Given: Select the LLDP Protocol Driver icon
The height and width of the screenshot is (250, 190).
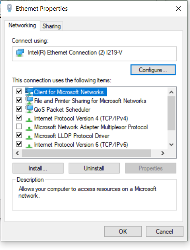Looking at the screenshot, I should [x=29, y=137].
